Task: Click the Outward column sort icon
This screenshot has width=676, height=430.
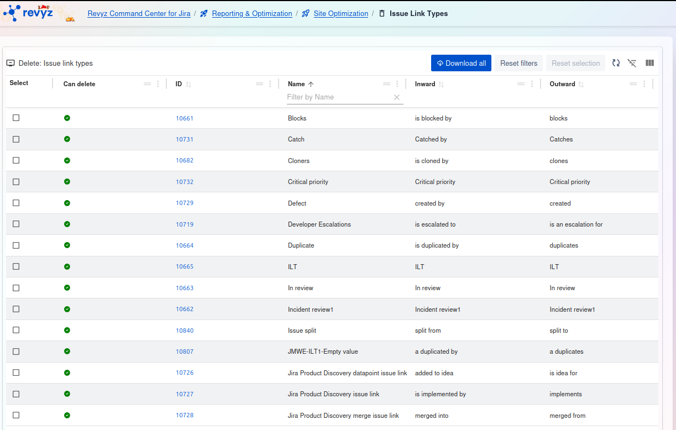Action: click(x=581, y=85)
